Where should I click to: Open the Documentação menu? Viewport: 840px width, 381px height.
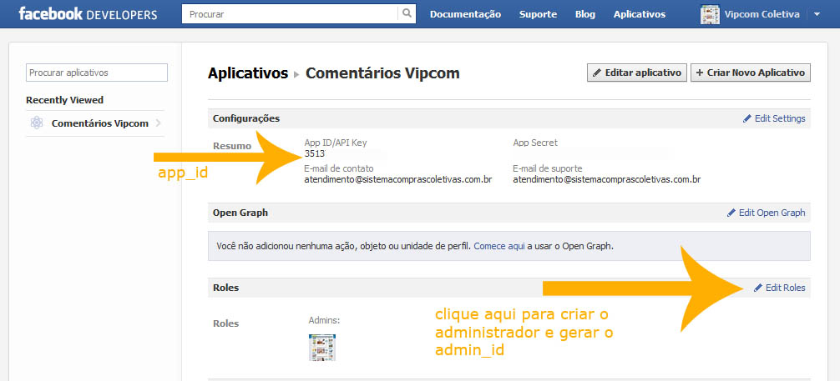pyautogui.click(x=465, y=14)
